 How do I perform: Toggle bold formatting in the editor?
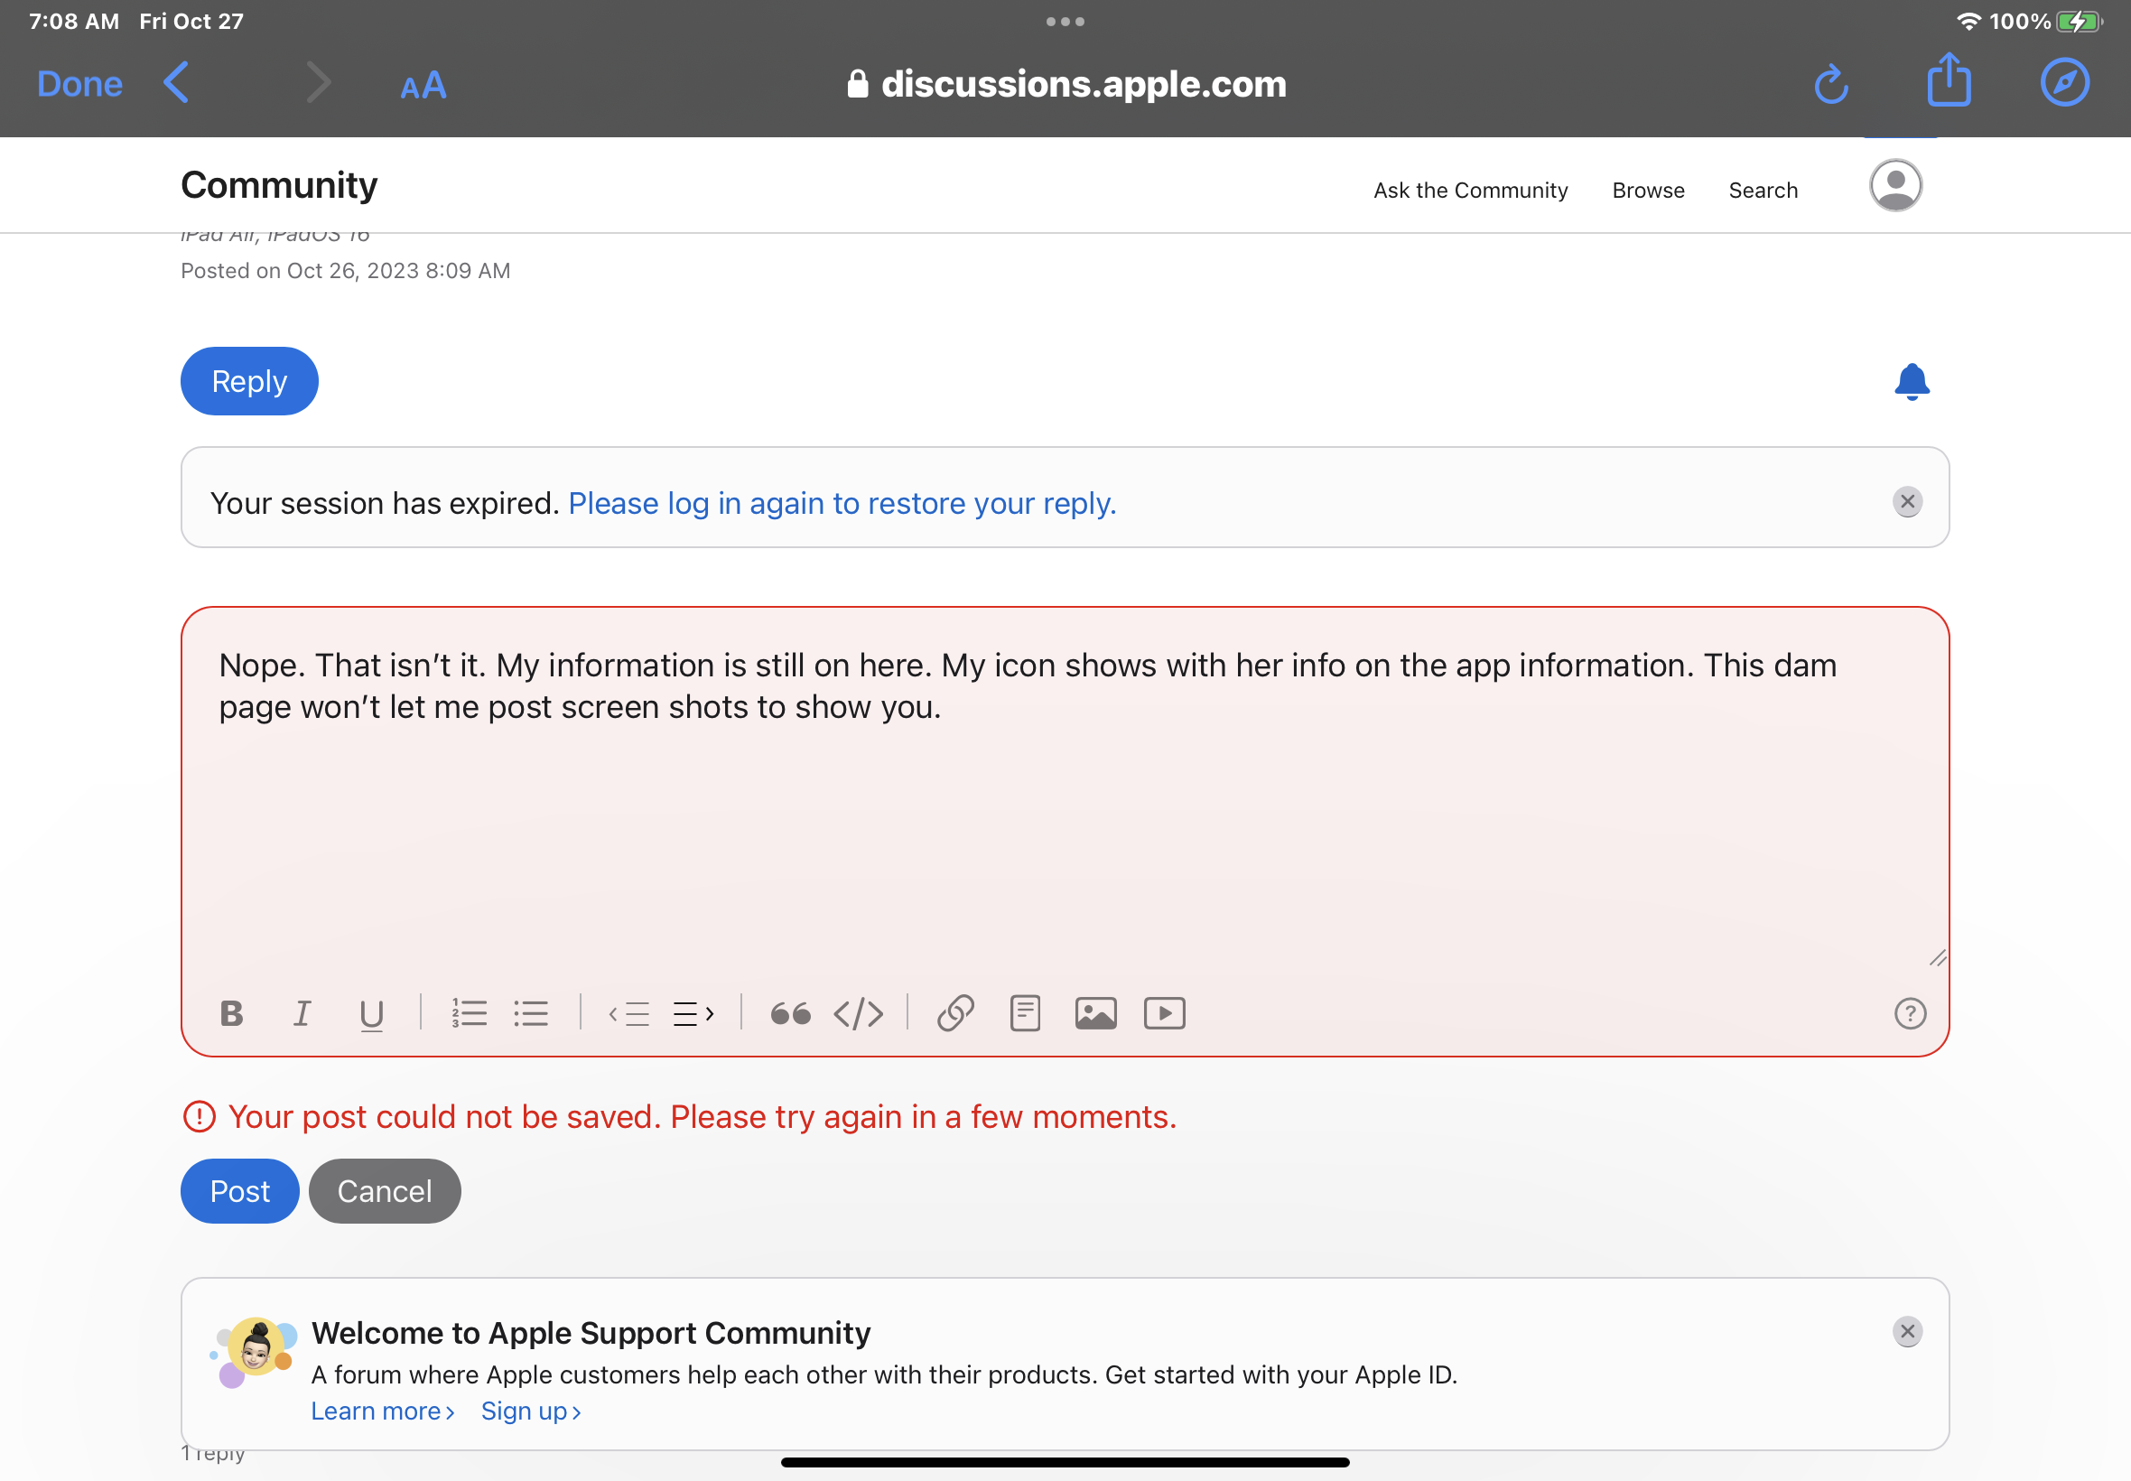point(232,1012)
